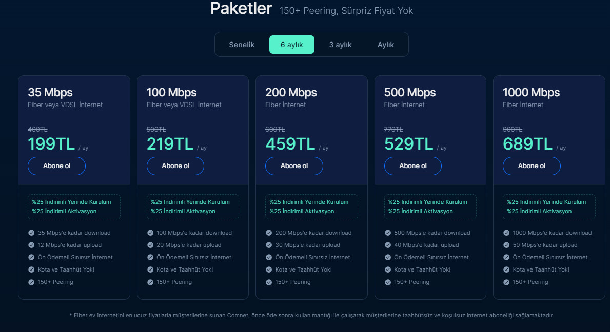This screenshot has height=332, width=610.
Task: Click the checkmark beside "12 Mbps'e kadar upload"
Action: (x=31, y=245)
